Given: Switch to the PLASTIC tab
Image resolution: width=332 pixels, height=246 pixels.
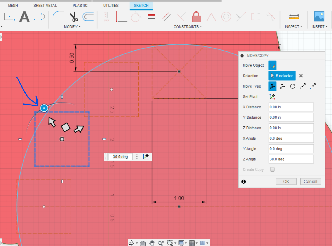Looking at the screenshot, I should tap(80, 6).
